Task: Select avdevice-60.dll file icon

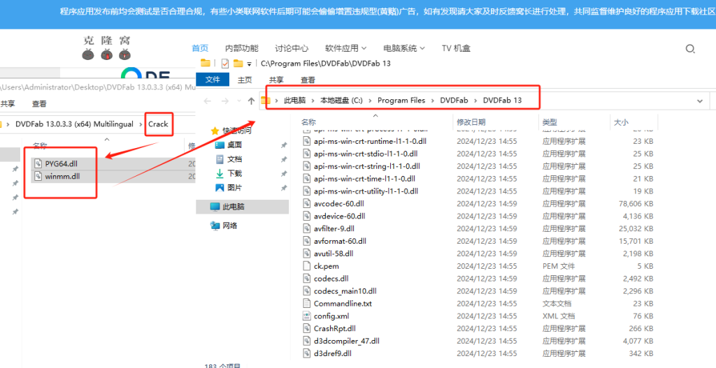Action: [307, 216]
